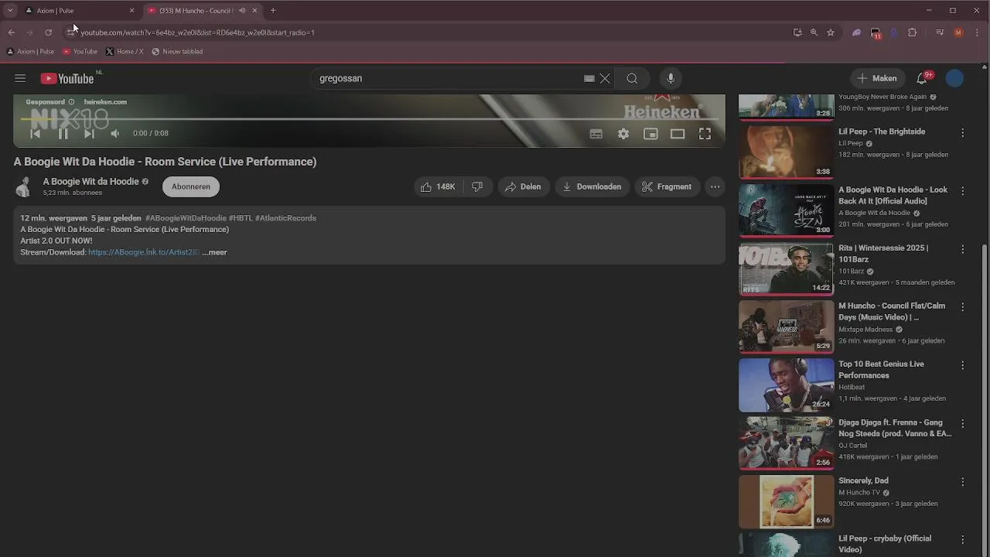Open ABoogie.lnk.to stream link
This screenshot has width=990, height=557.
[143, 252]
